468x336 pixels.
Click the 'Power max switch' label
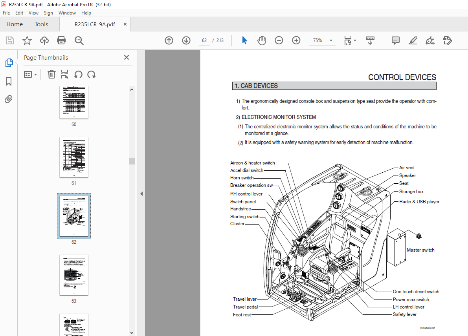point(411,299)
